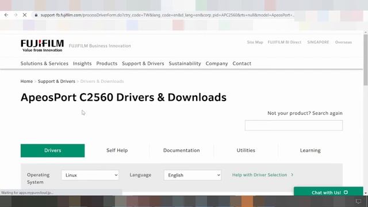This screenshot has width=368, height=207.
Task: Click Drivers & Downloads breadcrumb
Action: coord(102,82)
